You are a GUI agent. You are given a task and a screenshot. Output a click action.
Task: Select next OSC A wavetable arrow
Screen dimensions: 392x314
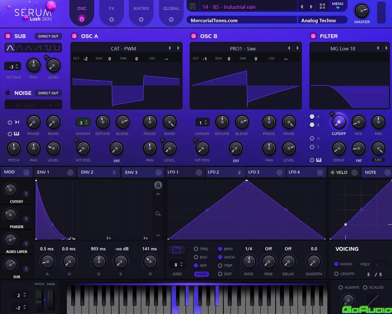click(178, 48)
